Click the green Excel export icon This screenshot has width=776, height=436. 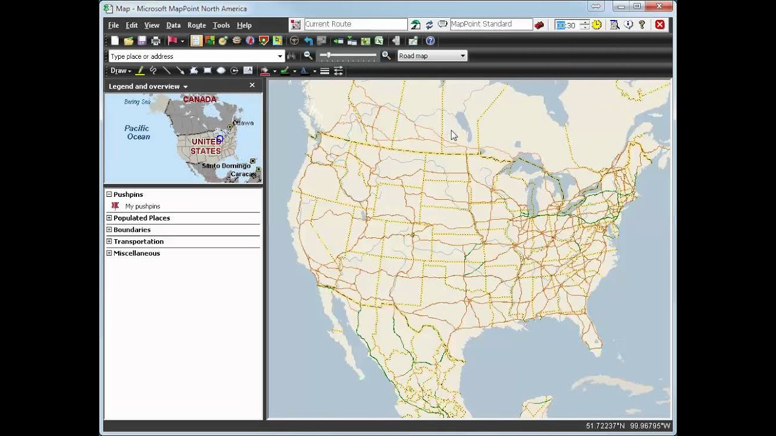(x=380, y=41)
